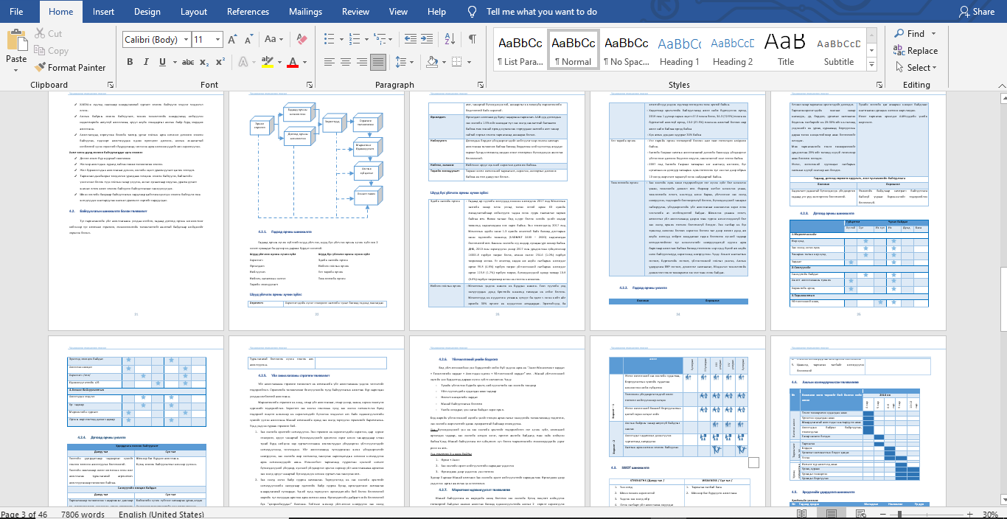The image size is (1007, 519).
Task: Click the Share button
Action: 976,12
